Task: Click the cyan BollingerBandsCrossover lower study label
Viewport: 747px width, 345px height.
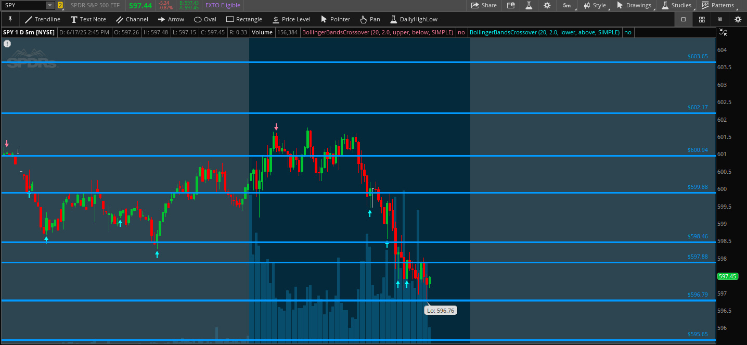Action: (x=545, y=32)
